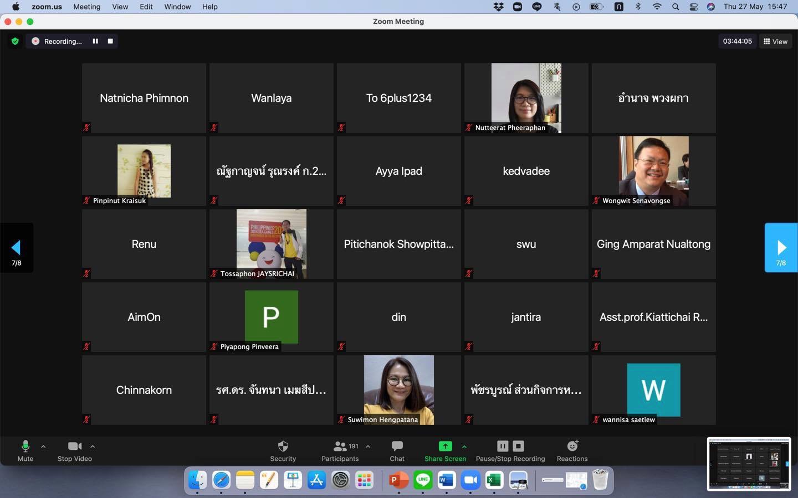Expand audio options arrow next to Mute

coord(43,446)
